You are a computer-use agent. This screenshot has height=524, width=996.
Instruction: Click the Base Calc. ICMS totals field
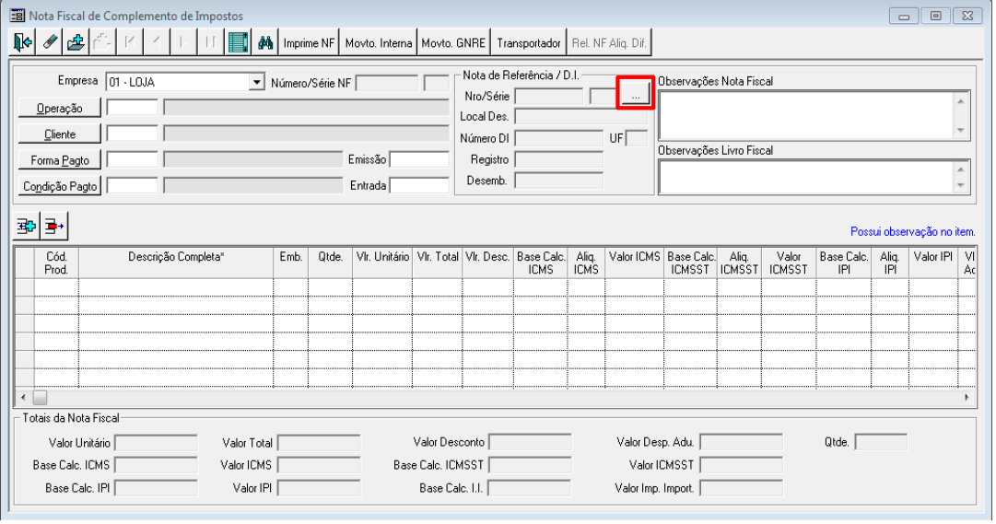click(x=156, y=466)
